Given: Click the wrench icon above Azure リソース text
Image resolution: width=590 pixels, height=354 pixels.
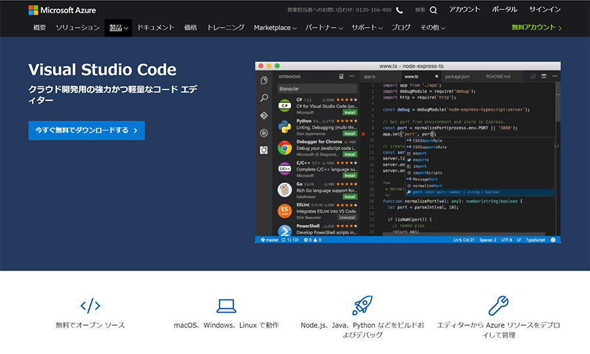Looking at the screenshot, I should pos(499,305).
